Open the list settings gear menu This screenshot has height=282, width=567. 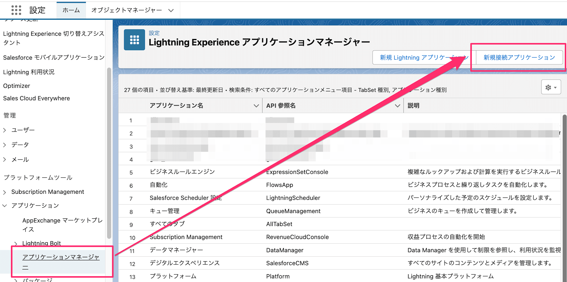click(x=551, y=87)
